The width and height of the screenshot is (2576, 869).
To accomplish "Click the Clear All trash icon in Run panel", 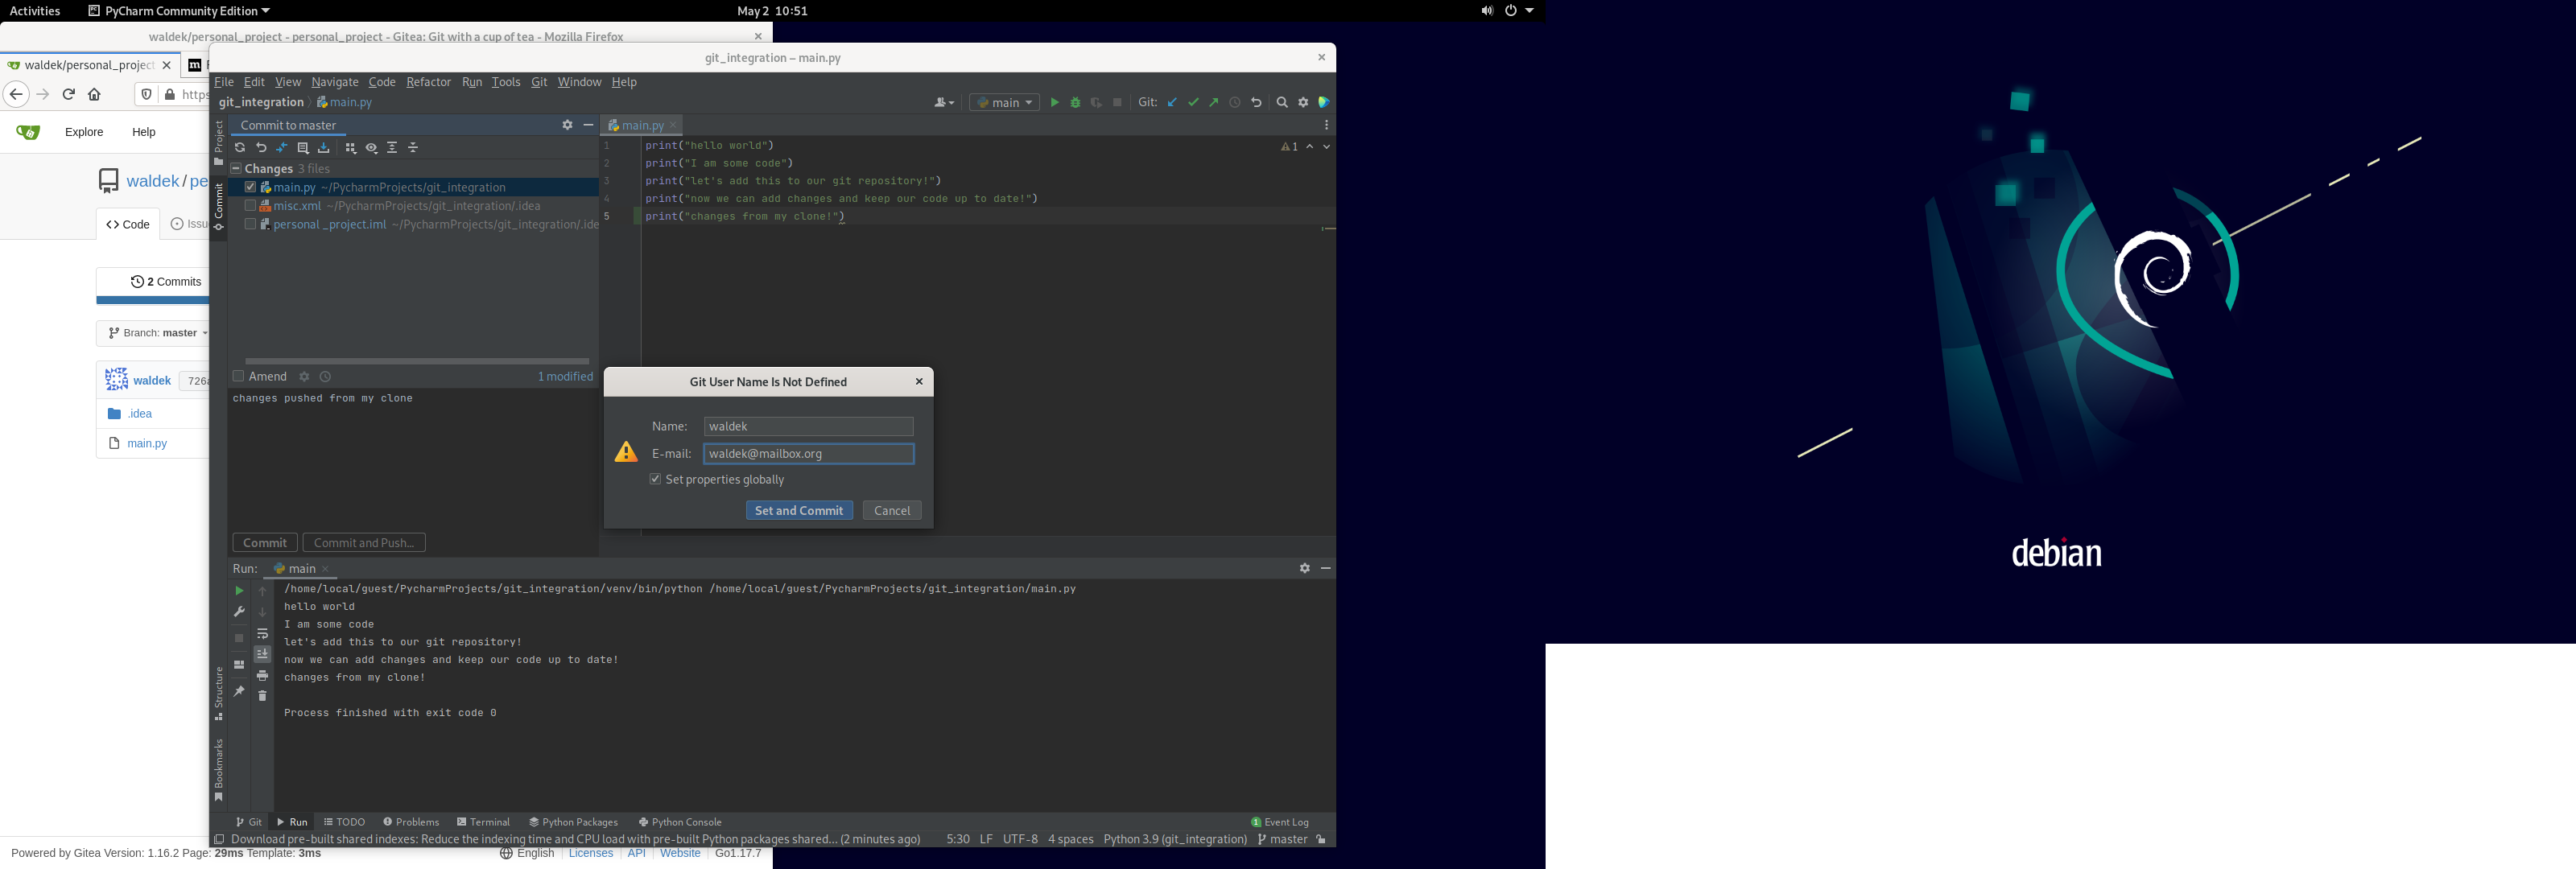I will click(x=262, y=696).
